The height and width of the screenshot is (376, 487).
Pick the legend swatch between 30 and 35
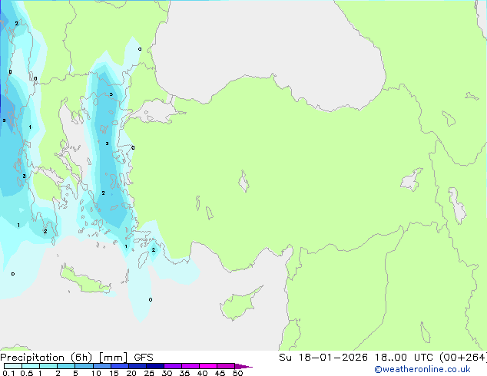coord(173,366)
